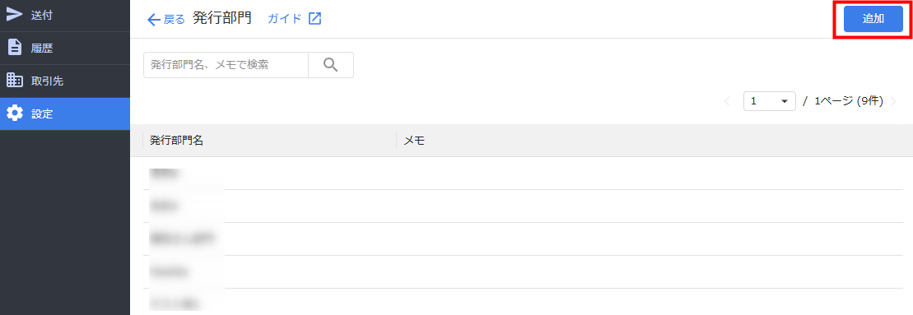Click the 送付 paper plane icon
The width and height of the screenshot is (913, 315).
tap(15, 15)
